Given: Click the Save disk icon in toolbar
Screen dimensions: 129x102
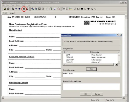Looking at the screenshot, I should pos(5,9).
